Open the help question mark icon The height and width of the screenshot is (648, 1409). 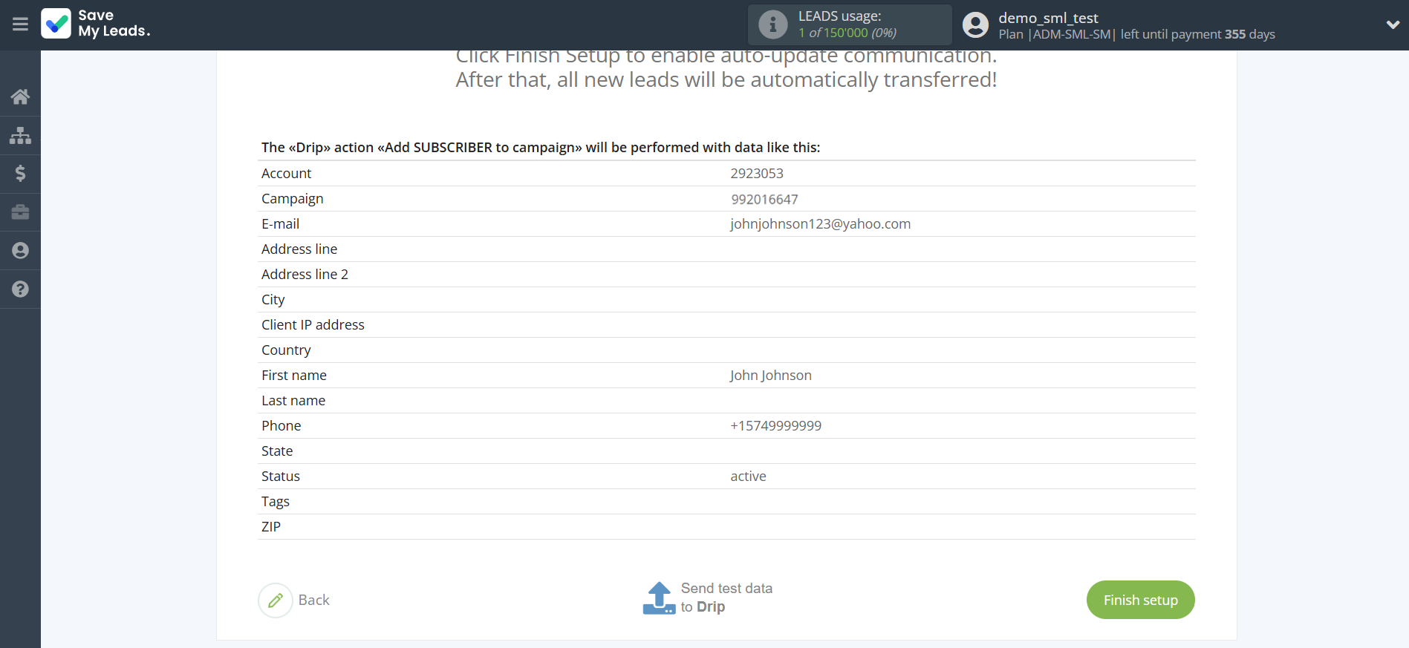[20, 289]
